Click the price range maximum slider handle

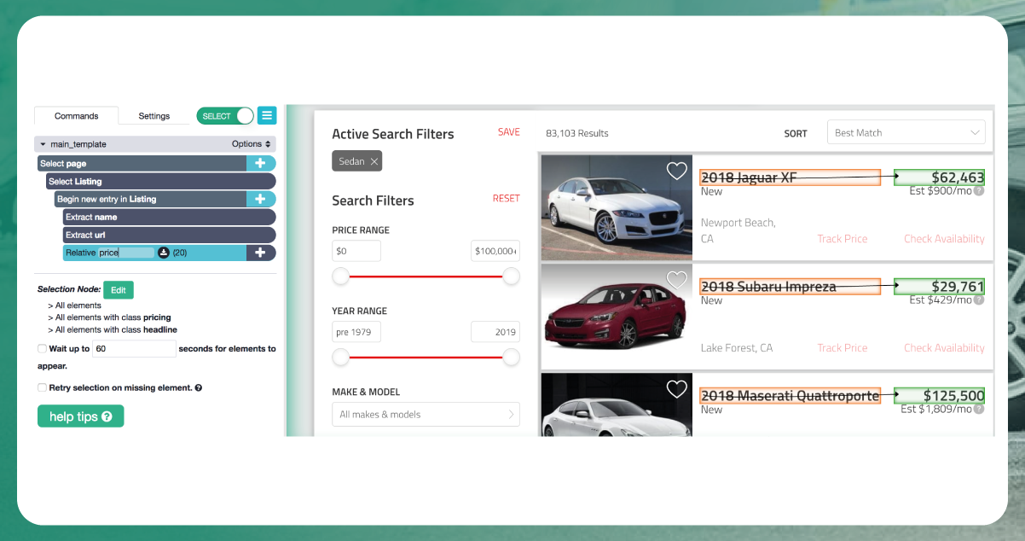512,276
